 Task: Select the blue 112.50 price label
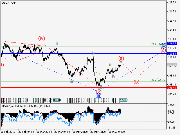172,53
